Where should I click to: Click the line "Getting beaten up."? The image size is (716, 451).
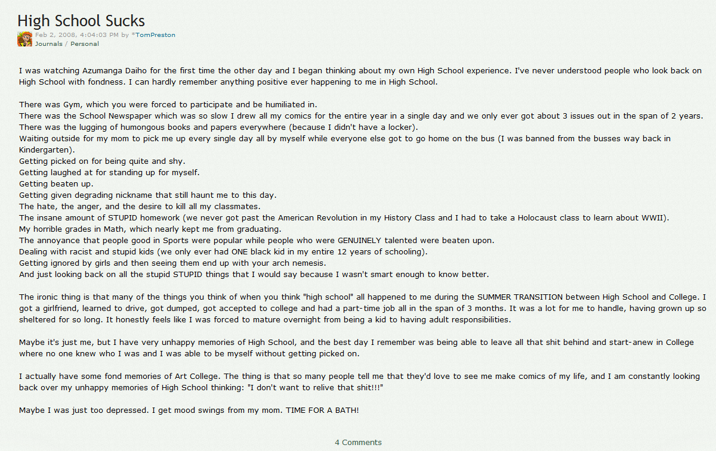click(x=56, y=183)
